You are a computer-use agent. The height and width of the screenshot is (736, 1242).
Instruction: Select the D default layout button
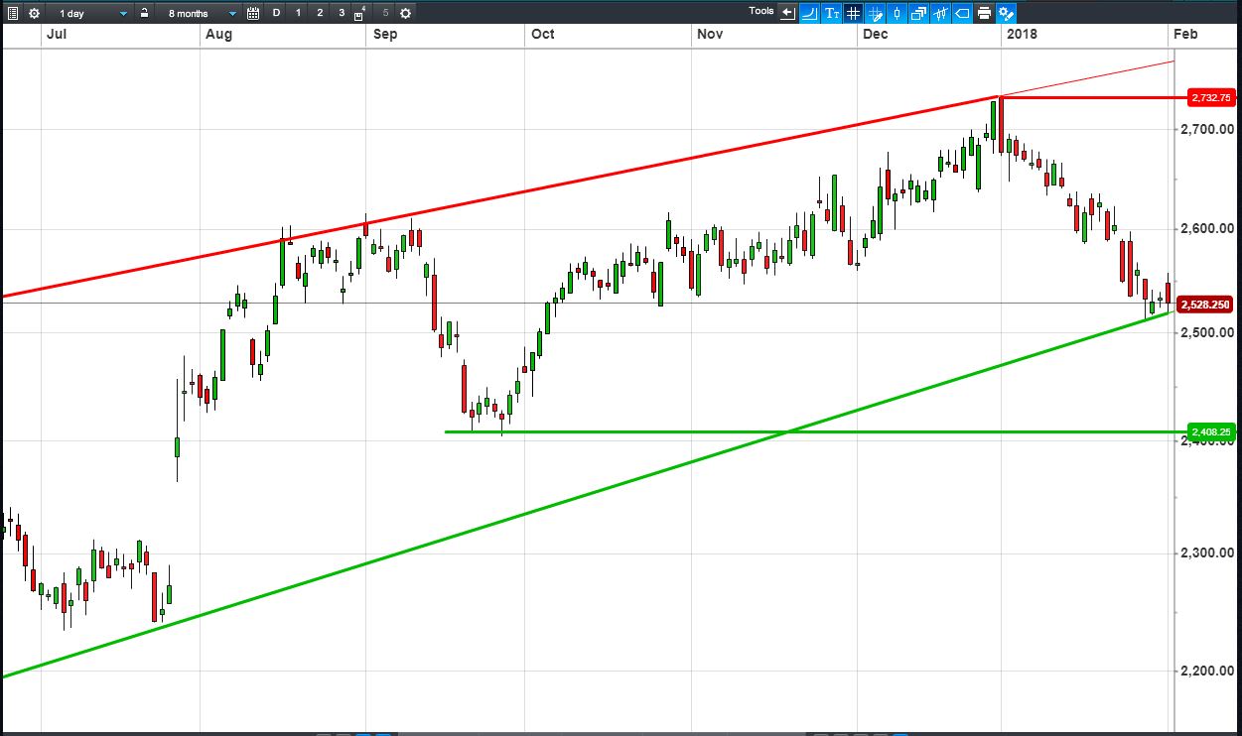pyautogui.click(x=277, y=13)
